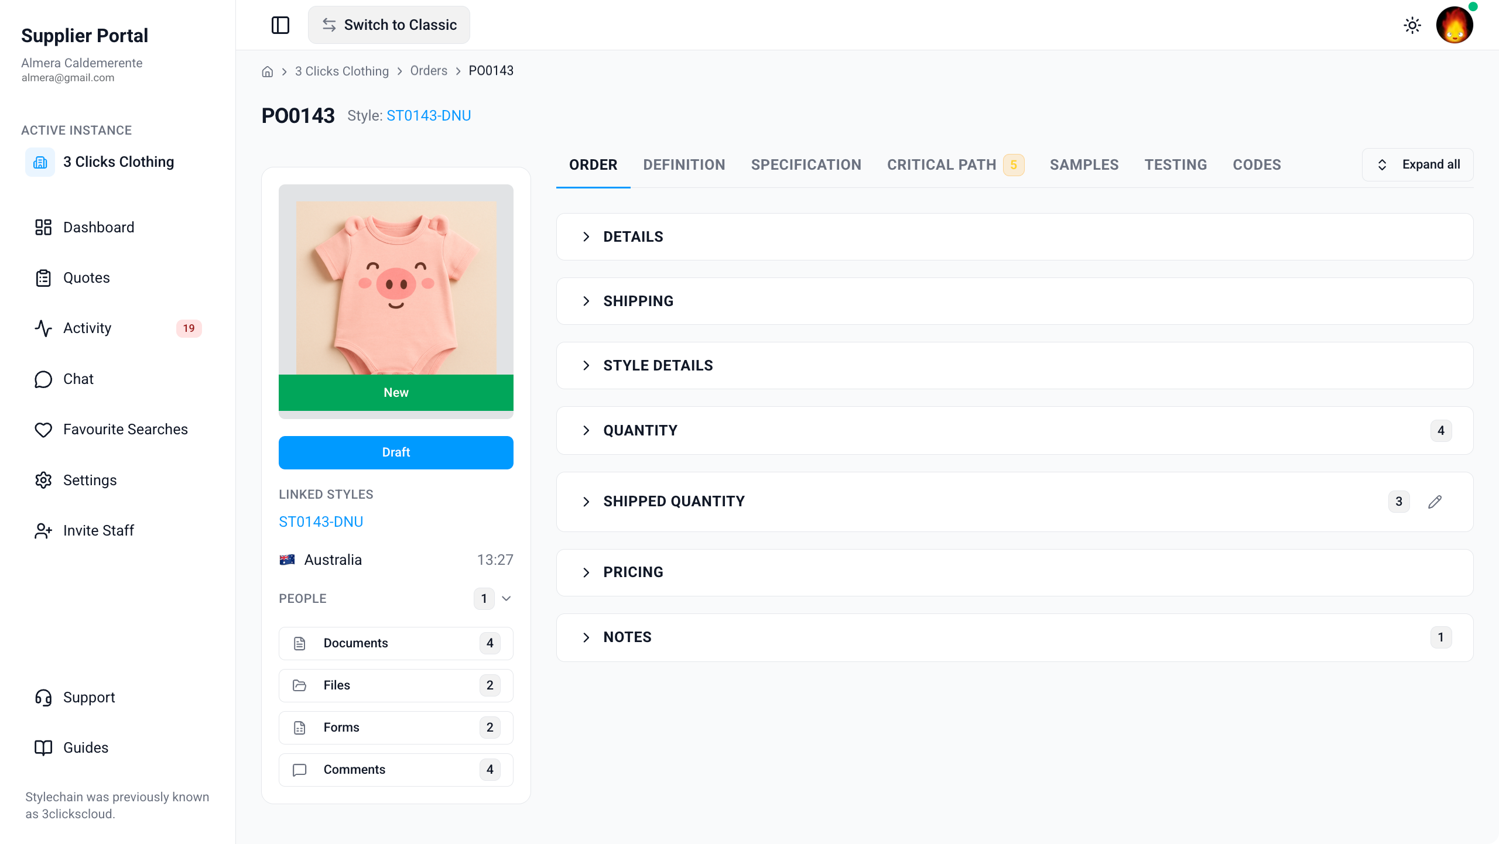
Task: Click the pig bodysuit product thumbnail
Action: click(x=396, y=288)
